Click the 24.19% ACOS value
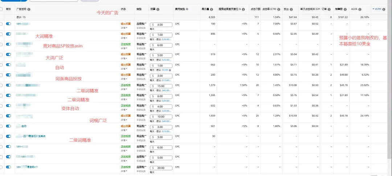The width and height of the screenshot is (392, 176). [365, 116]
